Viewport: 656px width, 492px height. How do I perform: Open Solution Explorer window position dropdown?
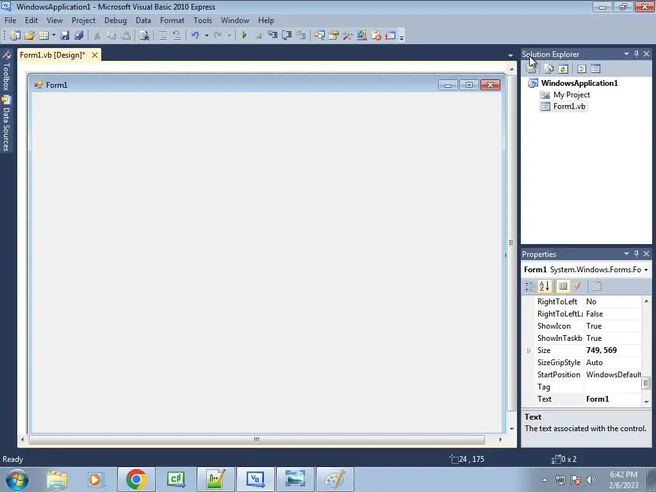pyautogui.click(x=627, y=54)
